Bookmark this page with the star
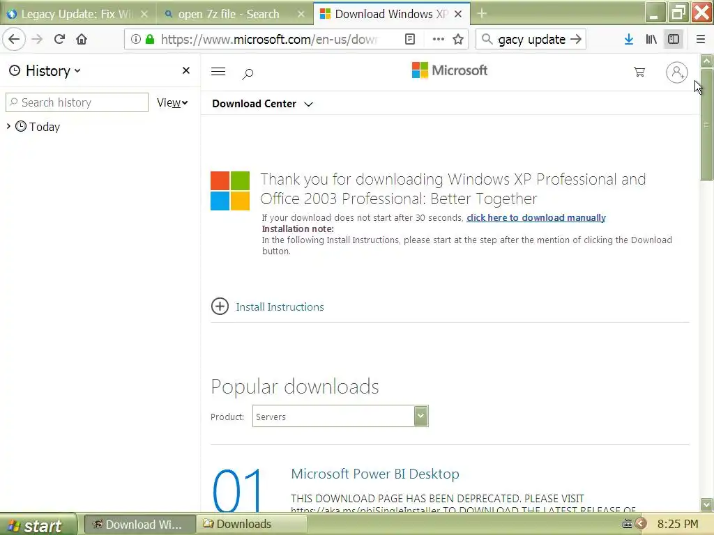 point(458,39)
